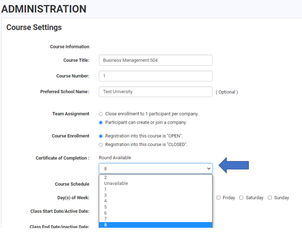The width and height of the screenshot is (302, 234).
Task: Click the 'Certificate of Completion :' label
Action: 62,158
